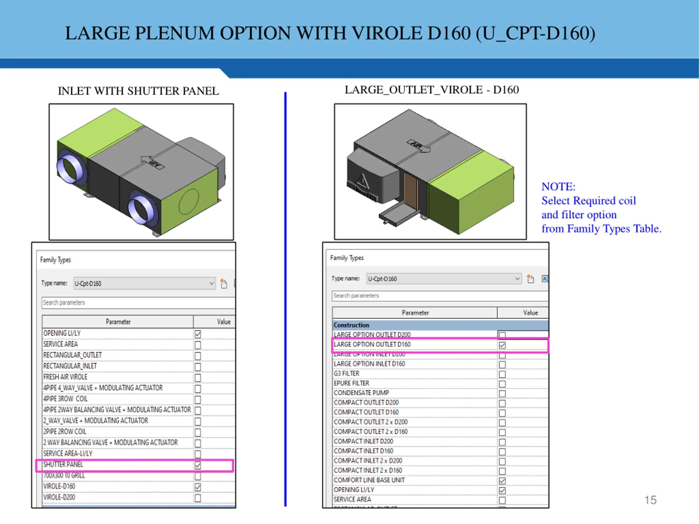Viewport: 699px width, 524px height.
Task: Enable 700X300 TO GRILL checkbox
Action: point(198,476)
